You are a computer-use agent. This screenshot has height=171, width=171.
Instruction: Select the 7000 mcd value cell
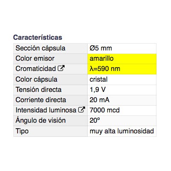(122, 110)
